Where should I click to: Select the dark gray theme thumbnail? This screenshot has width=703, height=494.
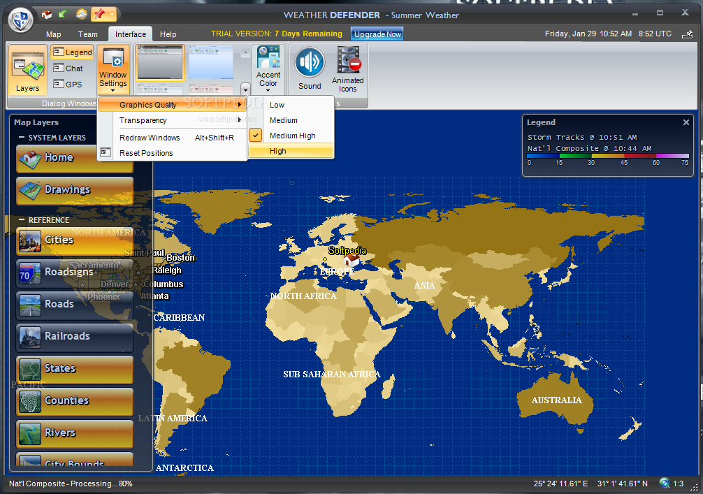pyautogui.click(x=160, y=62)
